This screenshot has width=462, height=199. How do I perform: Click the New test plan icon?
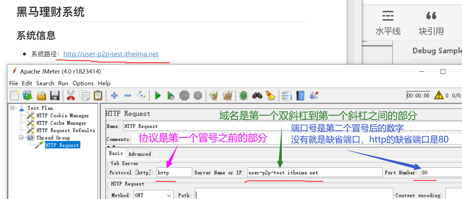(x=15, y=95)
